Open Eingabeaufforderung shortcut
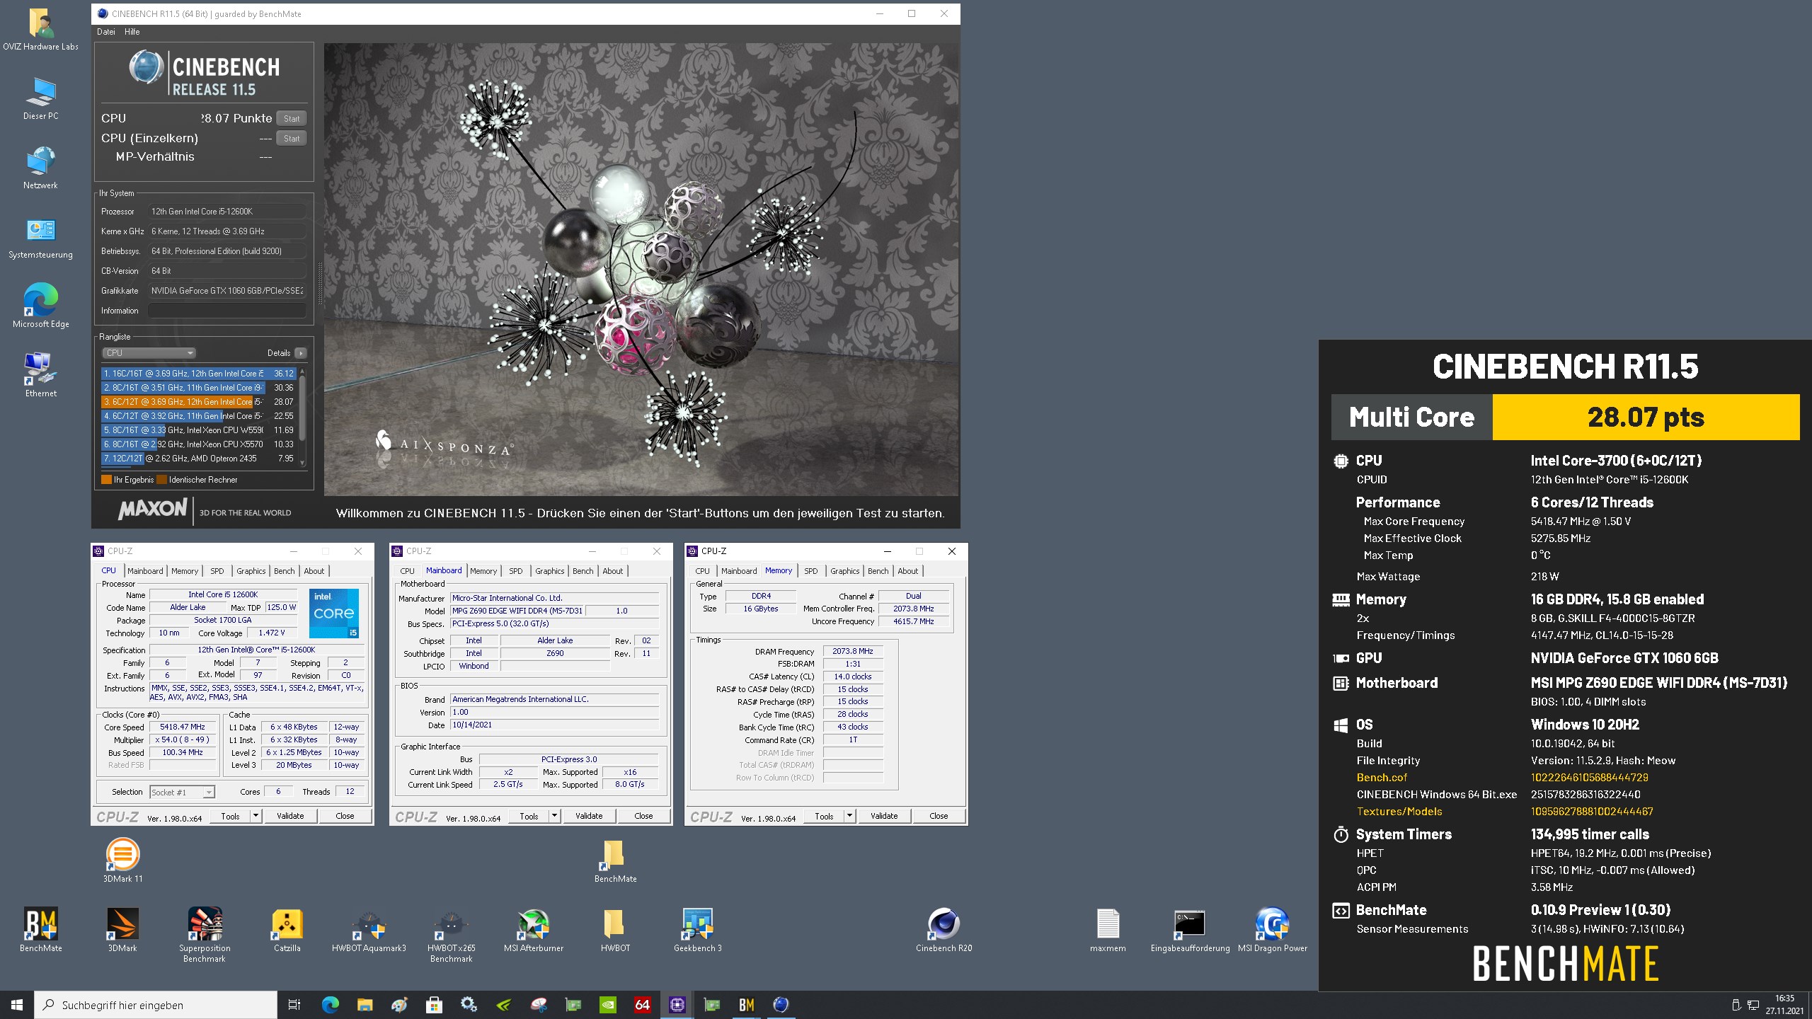Viewport: 1812px width, 1019px height. pos(1190,929)
